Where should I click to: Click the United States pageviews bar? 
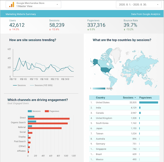tap(149, 102)
